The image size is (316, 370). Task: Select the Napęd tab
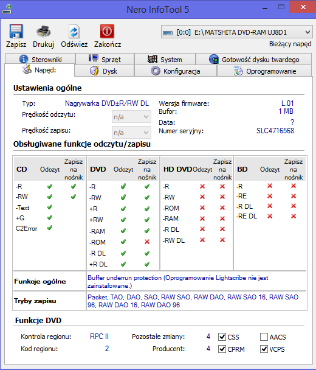(x=39, y=70)
